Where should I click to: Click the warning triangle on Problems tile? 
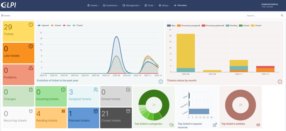[31, 68]
